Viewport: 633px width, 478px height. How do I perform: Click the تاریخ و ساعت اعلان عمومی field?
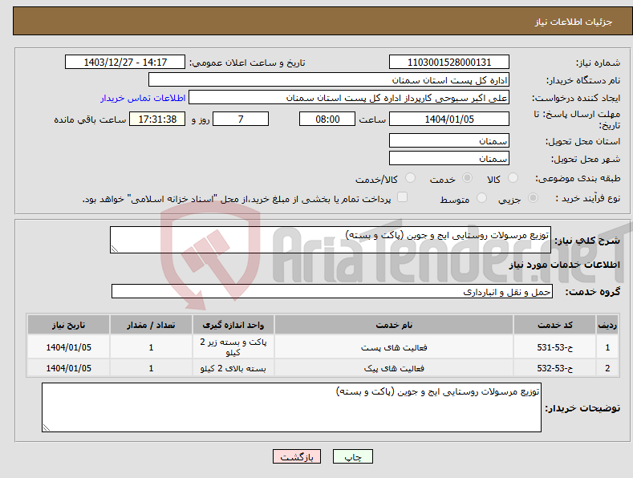click(x=125, y=63)
